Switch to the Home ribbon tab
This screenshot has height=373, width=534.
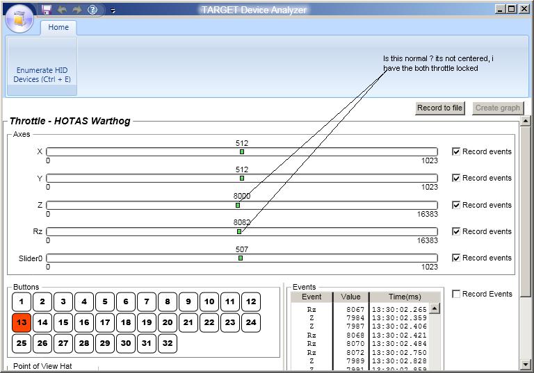pyautogui.click(x=58, y=27)
